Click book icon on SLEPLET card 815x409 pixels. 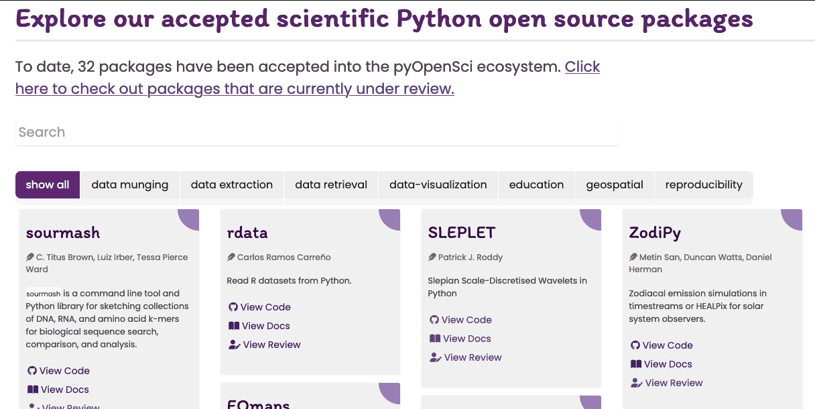434,339
